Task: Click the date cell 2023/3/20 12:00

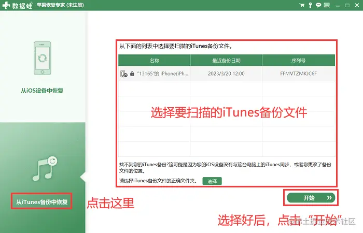Action: point(226,74)
